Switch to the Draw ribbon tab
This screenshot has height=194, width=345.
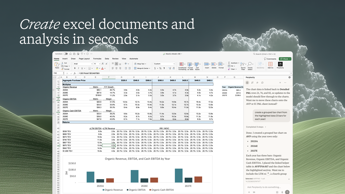click(x=73, y=59)
